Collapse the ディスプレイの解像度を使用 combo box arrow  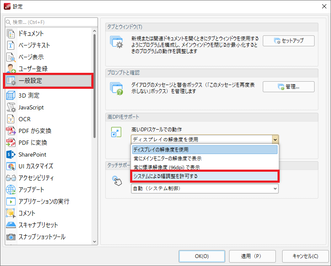click(275, 140)
